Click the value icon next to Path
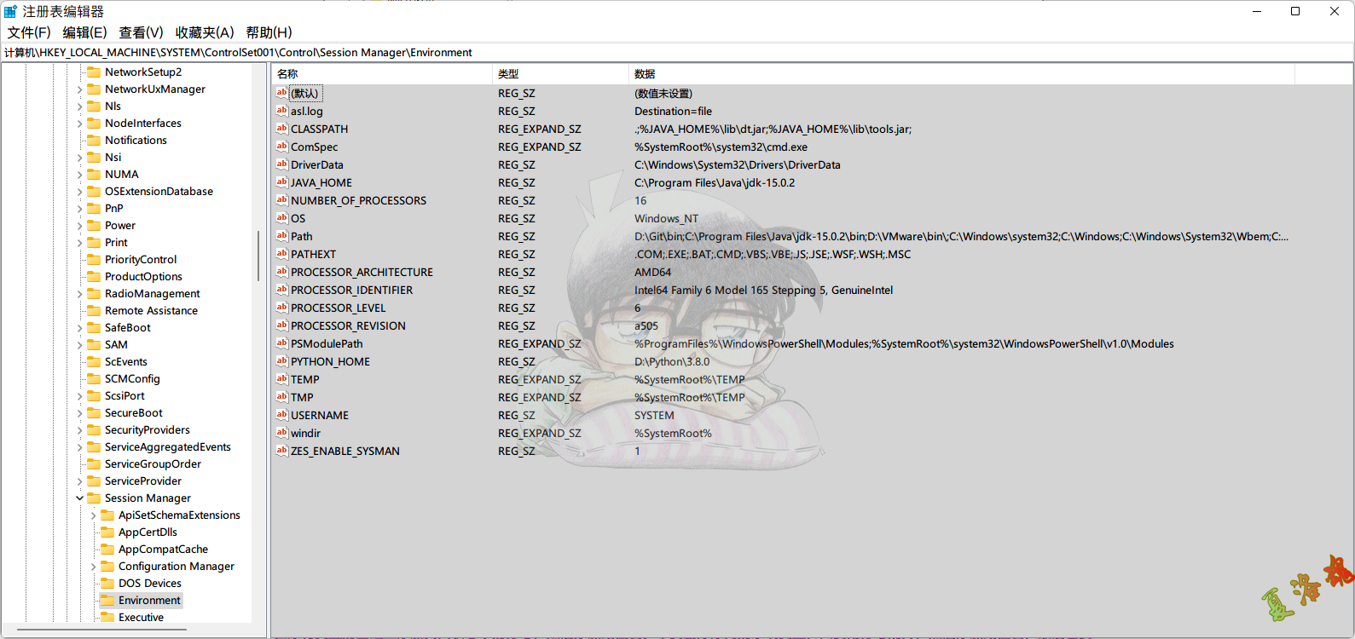The image size is (1355, 639). tap(281, 236)
